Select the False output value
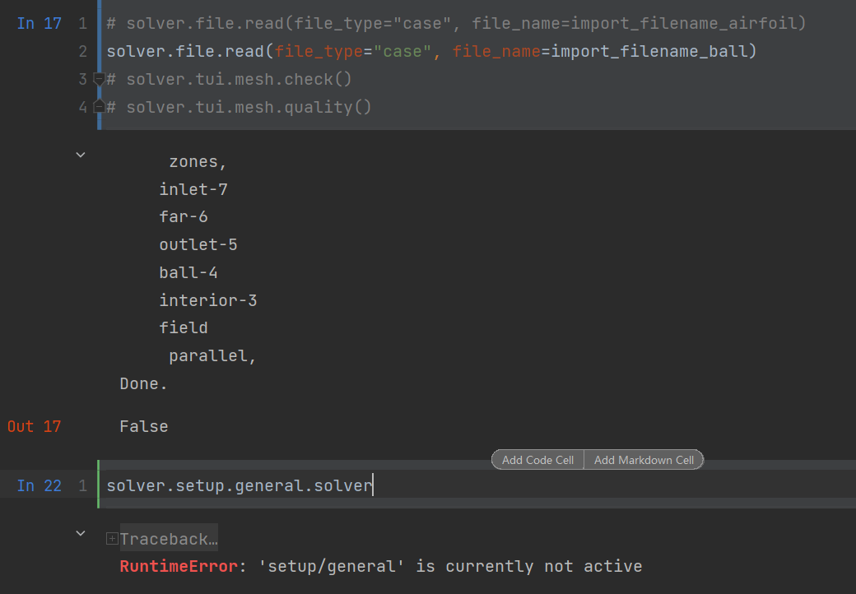856x594 pixels. click(x=144, y=426)
